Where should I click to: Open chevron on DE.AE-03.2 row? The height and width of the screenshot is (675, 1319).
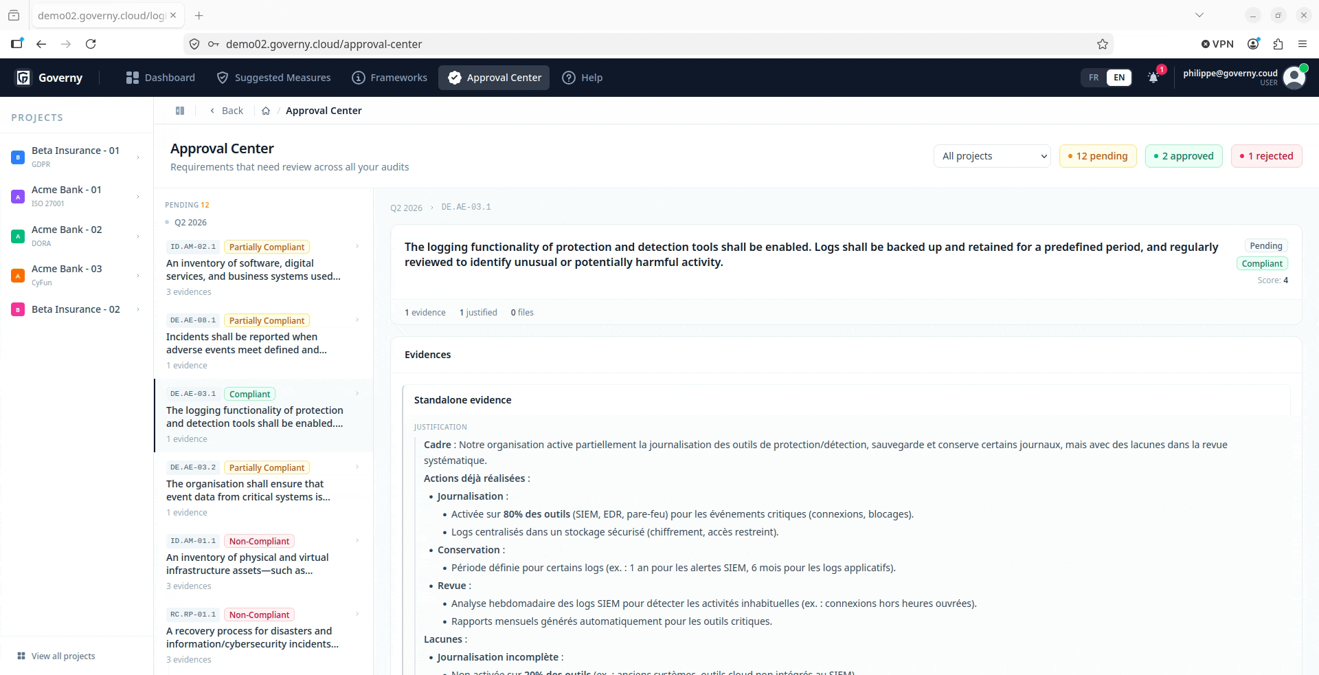[x=357, y=467]
